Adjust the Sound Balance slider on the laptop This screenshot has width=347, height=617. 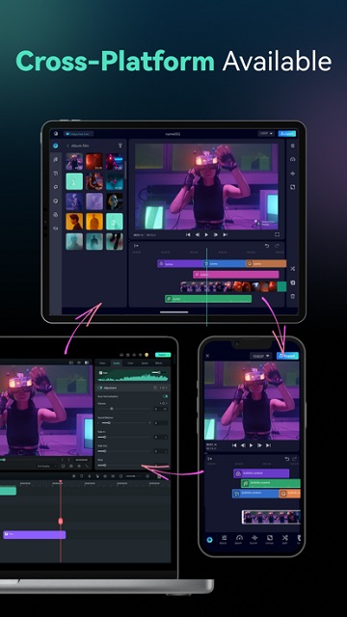(x=124, y=423)
